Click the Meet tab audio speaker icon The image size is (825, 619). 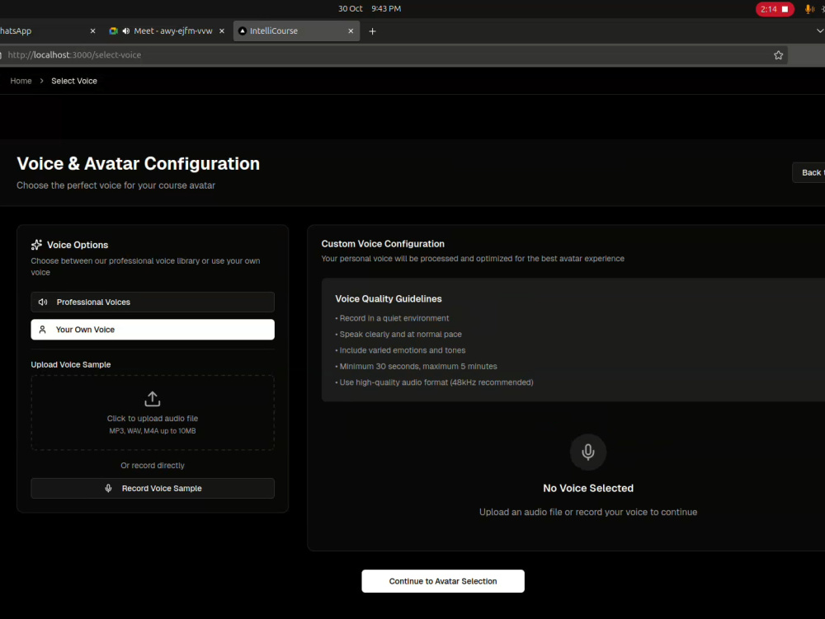point(125,31)
